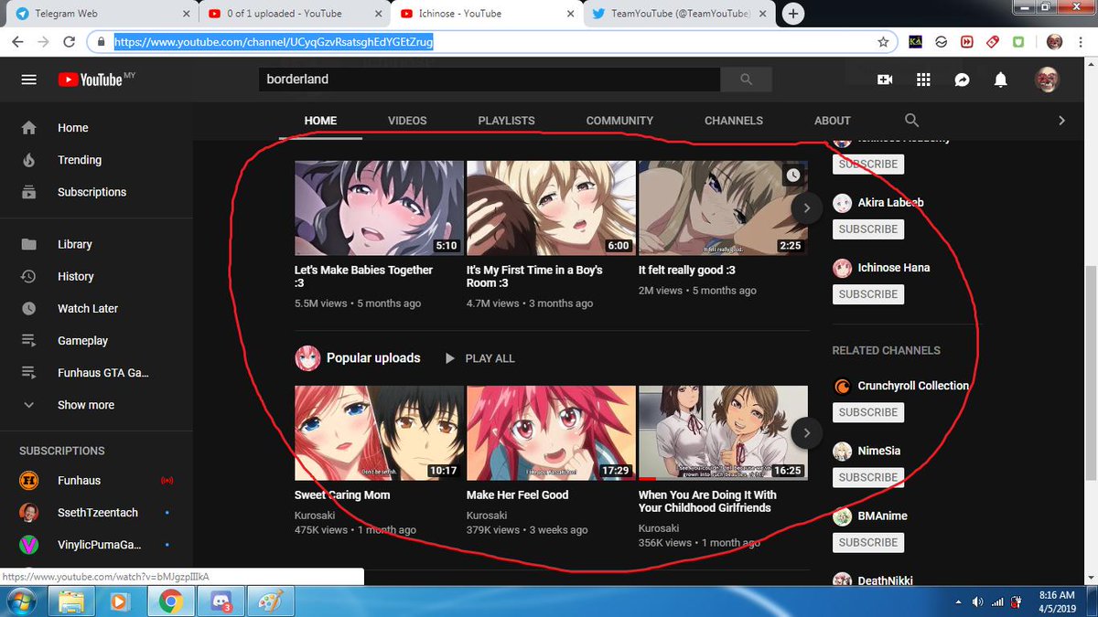This screenshot has height=617, width=1098.
Task: Show next videos in top shelf
Action: pos(806,207)
